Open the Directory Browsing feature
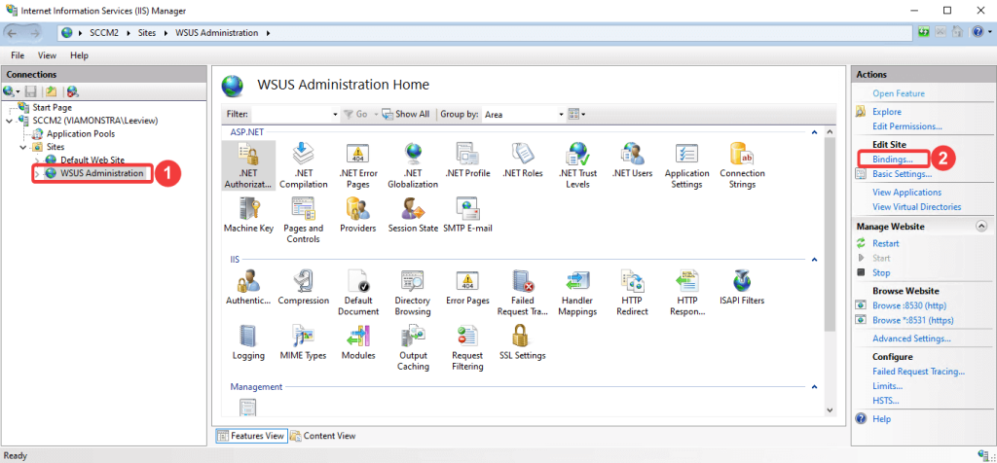Image resolution: width=997 pixels, height=463 pixels. (413, 293)
